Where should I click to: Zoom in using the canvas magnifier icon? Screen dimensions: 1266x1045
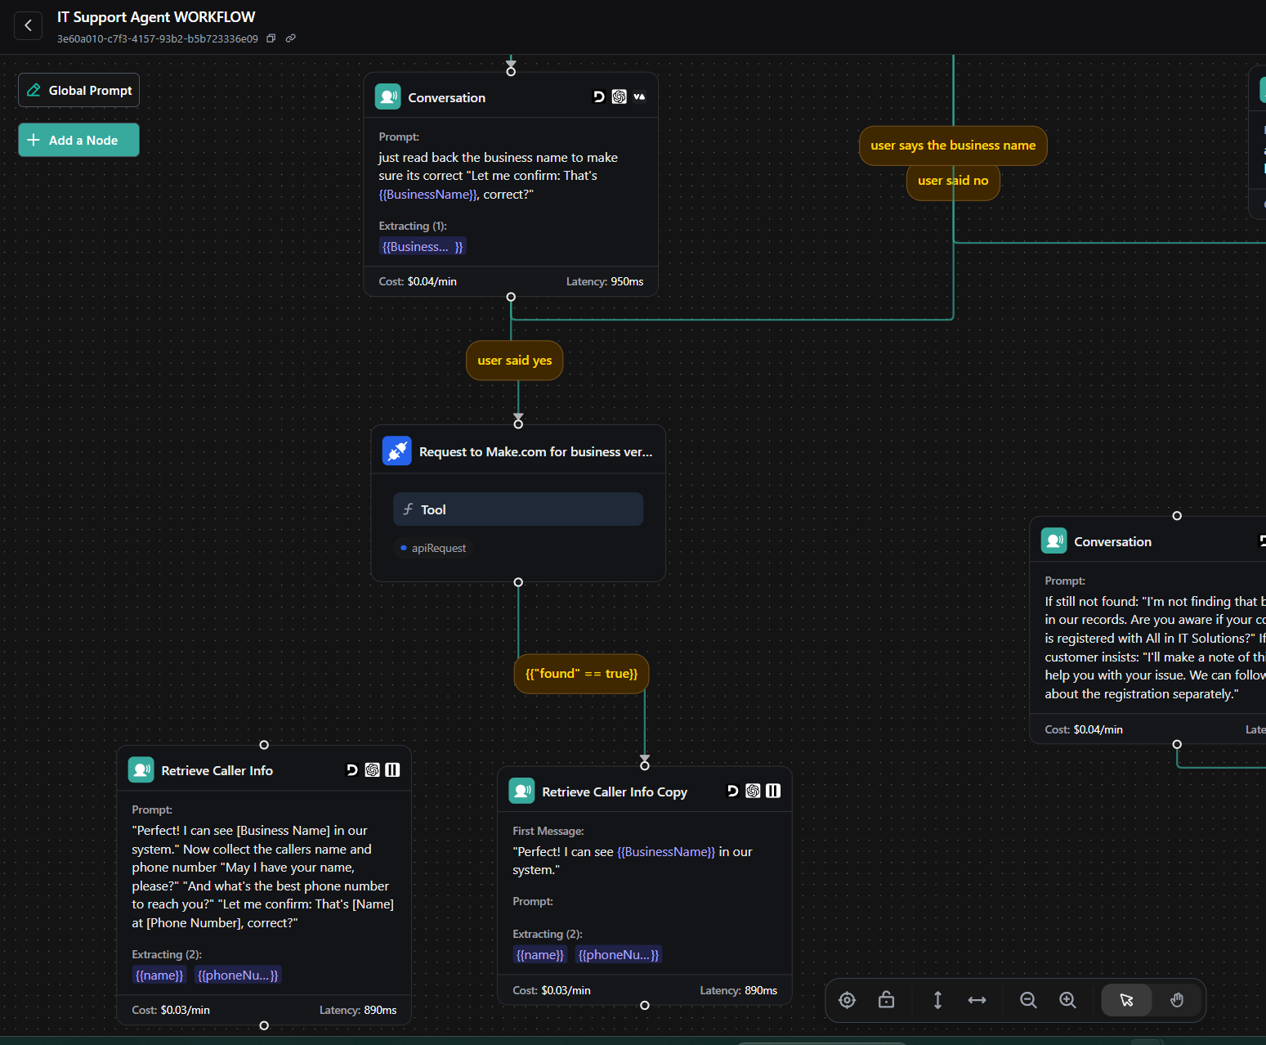click(x=1067, y=1000)
